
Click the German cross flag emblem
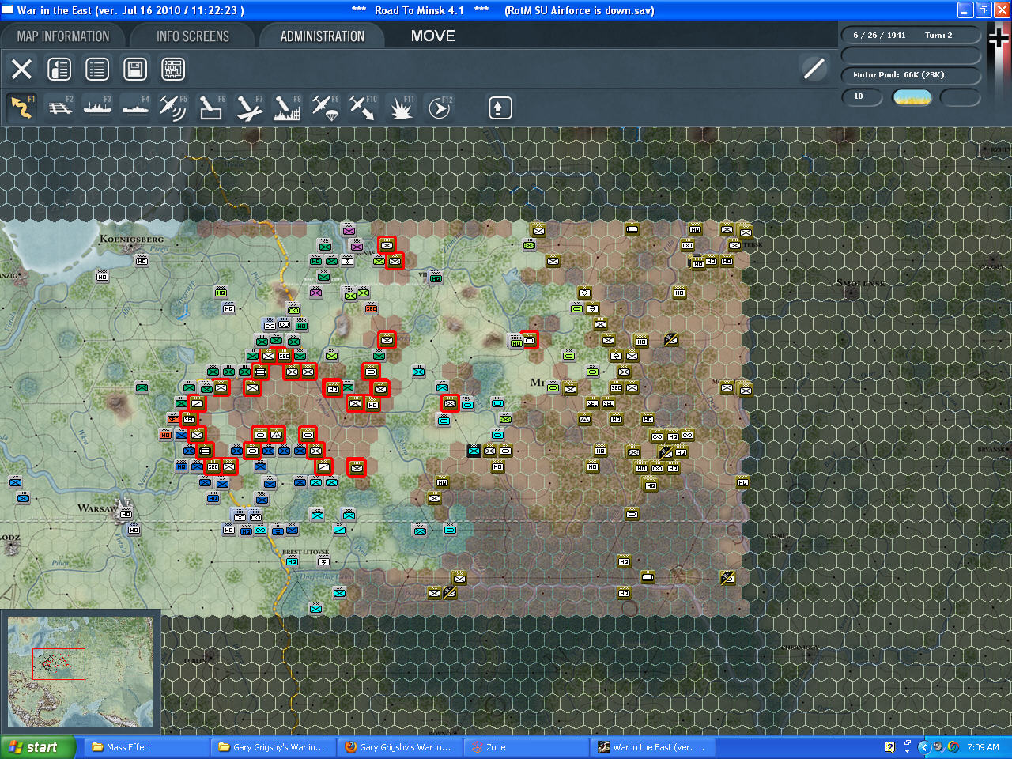pos(999,37)
